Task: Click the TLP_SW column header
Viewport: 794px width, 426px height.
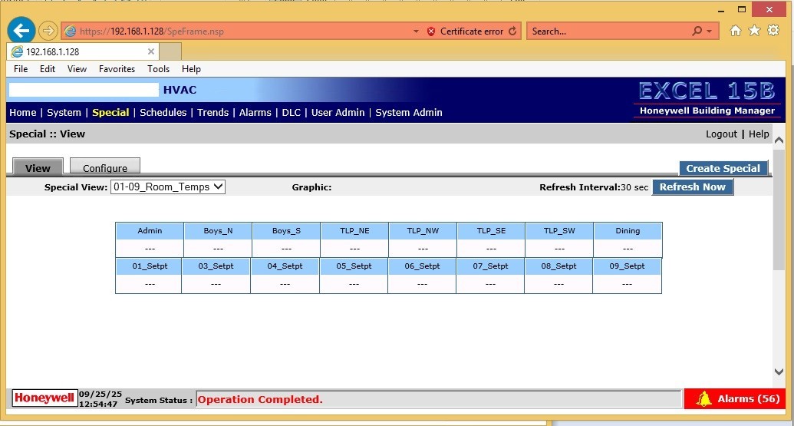Action: click(559, 230)
